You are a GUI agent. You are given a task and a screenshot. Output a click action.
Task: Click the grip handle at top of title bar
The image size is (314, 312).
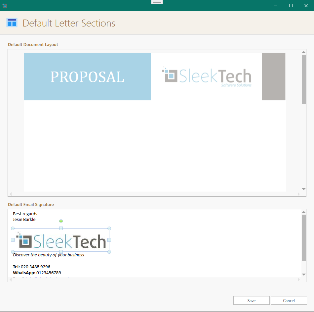(157, 2)
